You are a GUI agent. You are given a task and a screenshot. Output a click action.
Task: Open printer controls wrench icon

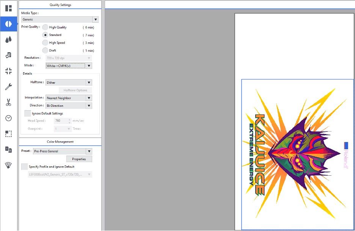coord(8,87)
